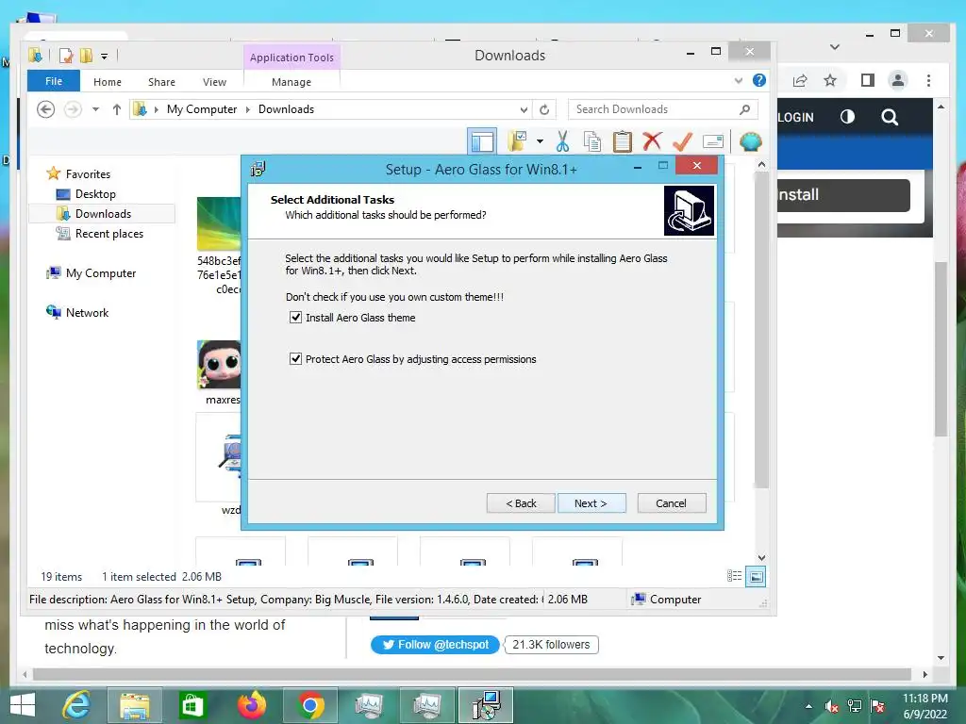This screenshot has height=724, width=966.
Task: Expand the address bar history dropdown
Action: click(x=524, y=109)
